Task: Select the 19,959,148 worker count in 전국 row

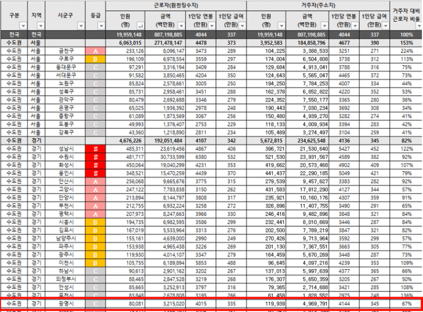Action: coord(125,34)
